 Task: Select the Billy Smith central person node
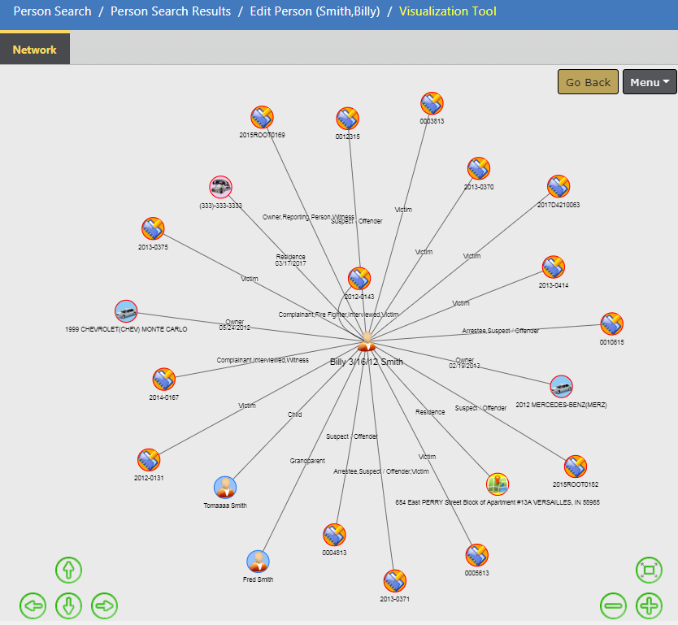coord(367,342)
